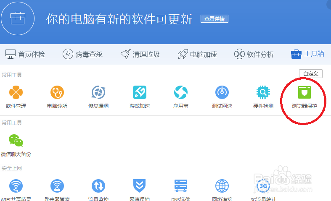Open 微信聊天备份 WeChat icon
The width and height of the screenshot is (331, 201).
tap(16, 140)
